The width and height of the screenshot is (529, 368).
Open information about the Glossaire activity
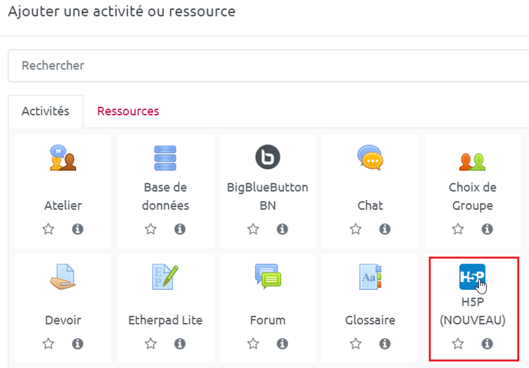(x=385, y=344)
